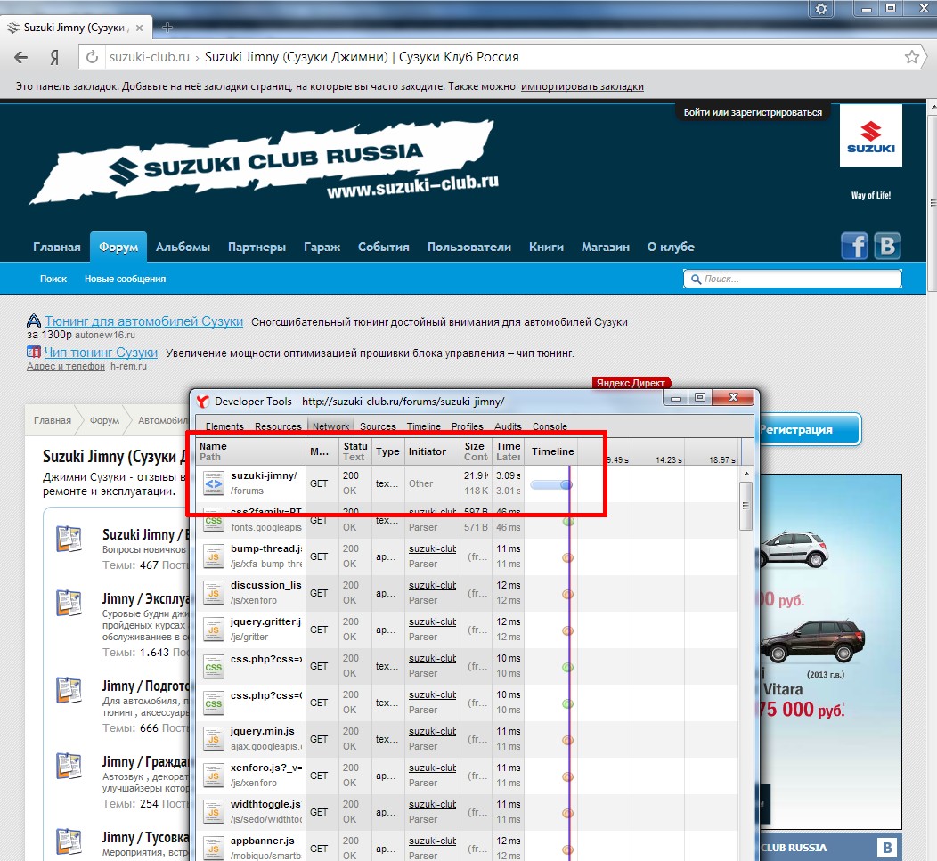This screenshot has width=937, height=861.
Task: Click the JS icon of jquery.min.js row
Action: point(214,738)
